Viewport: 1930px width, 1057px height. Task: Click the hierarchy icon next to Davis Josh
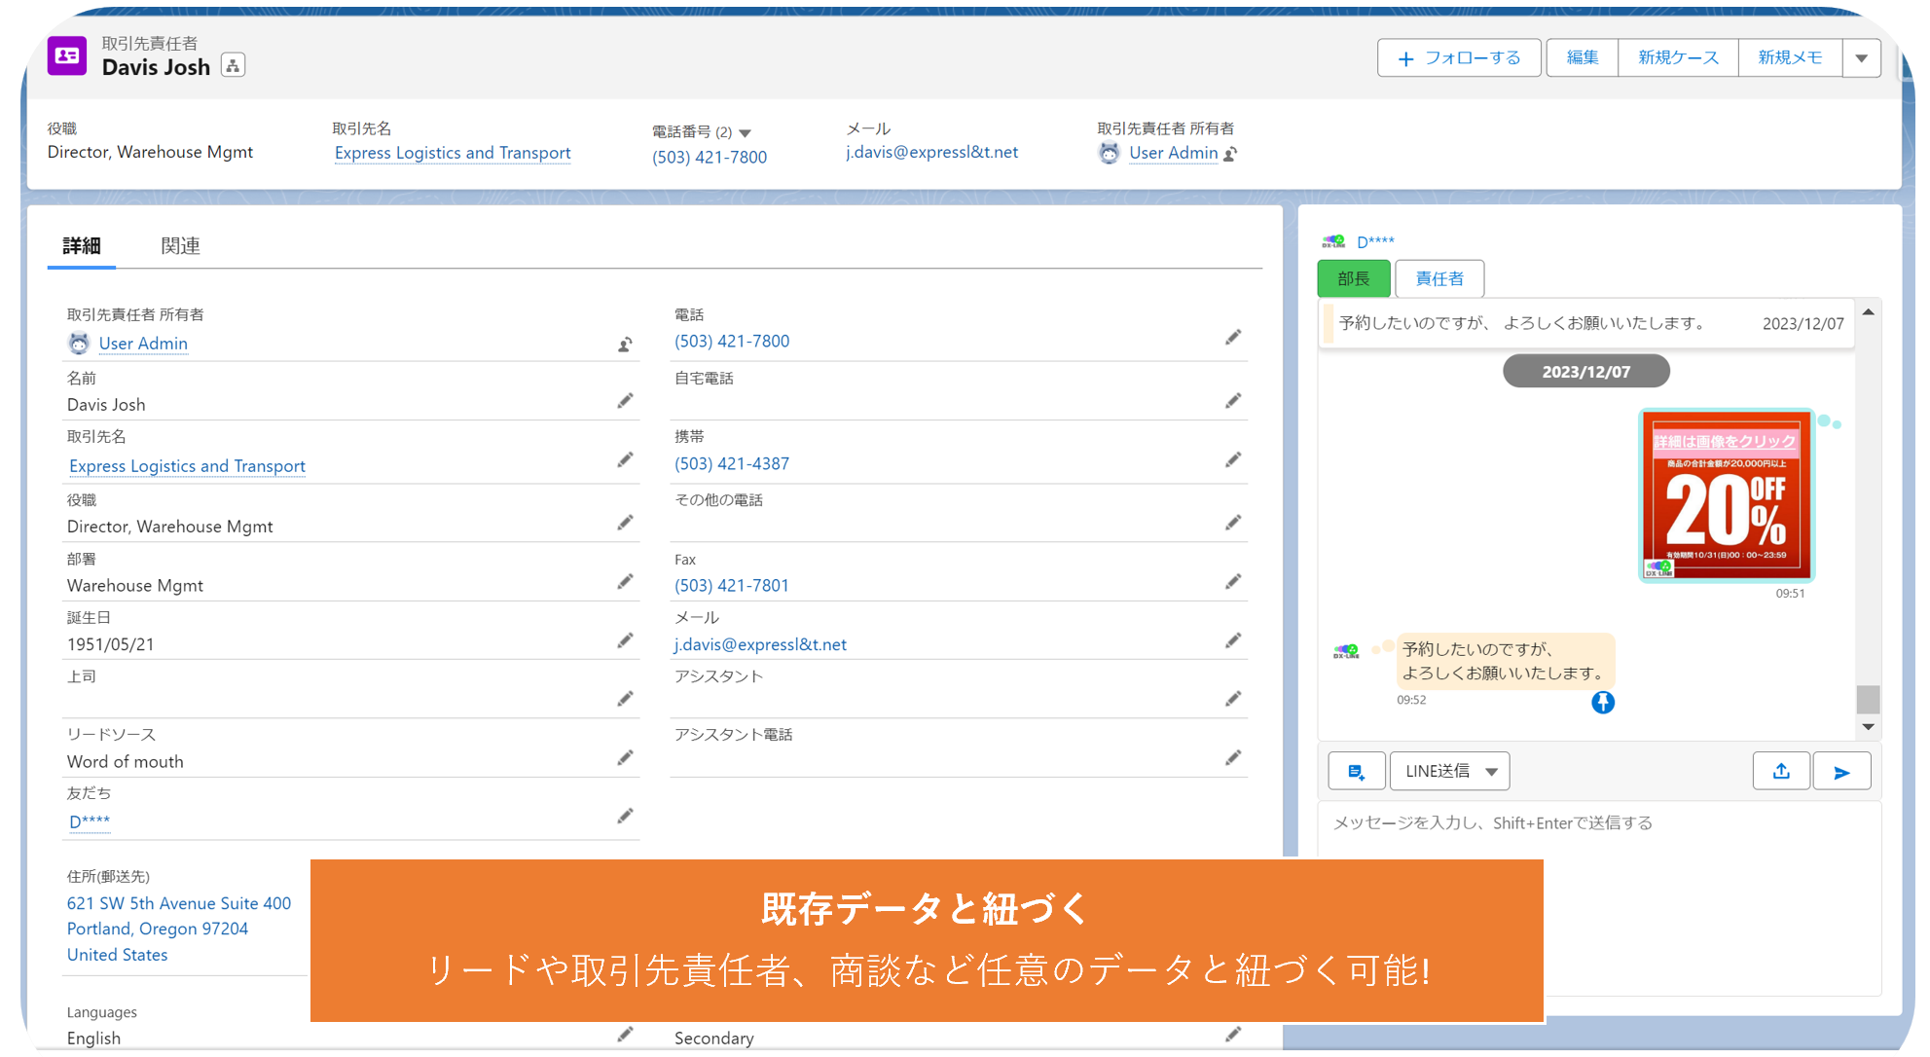click(x=233, y=66)
